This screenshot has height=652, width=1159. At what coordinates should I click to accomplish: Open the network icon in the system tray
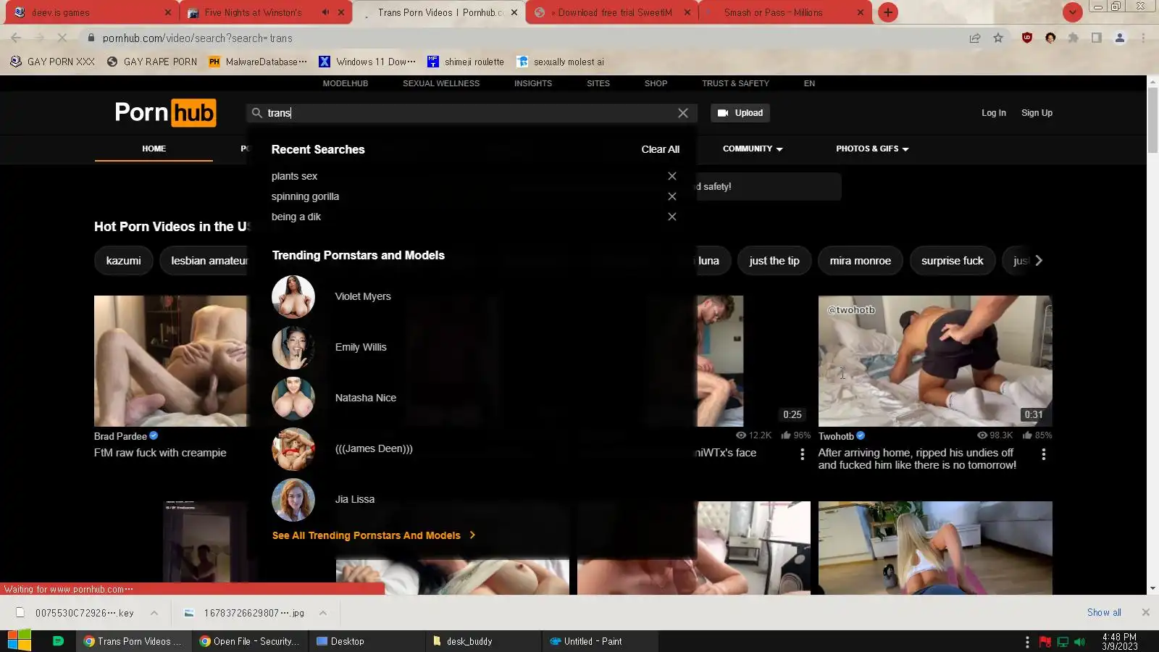1063,642
